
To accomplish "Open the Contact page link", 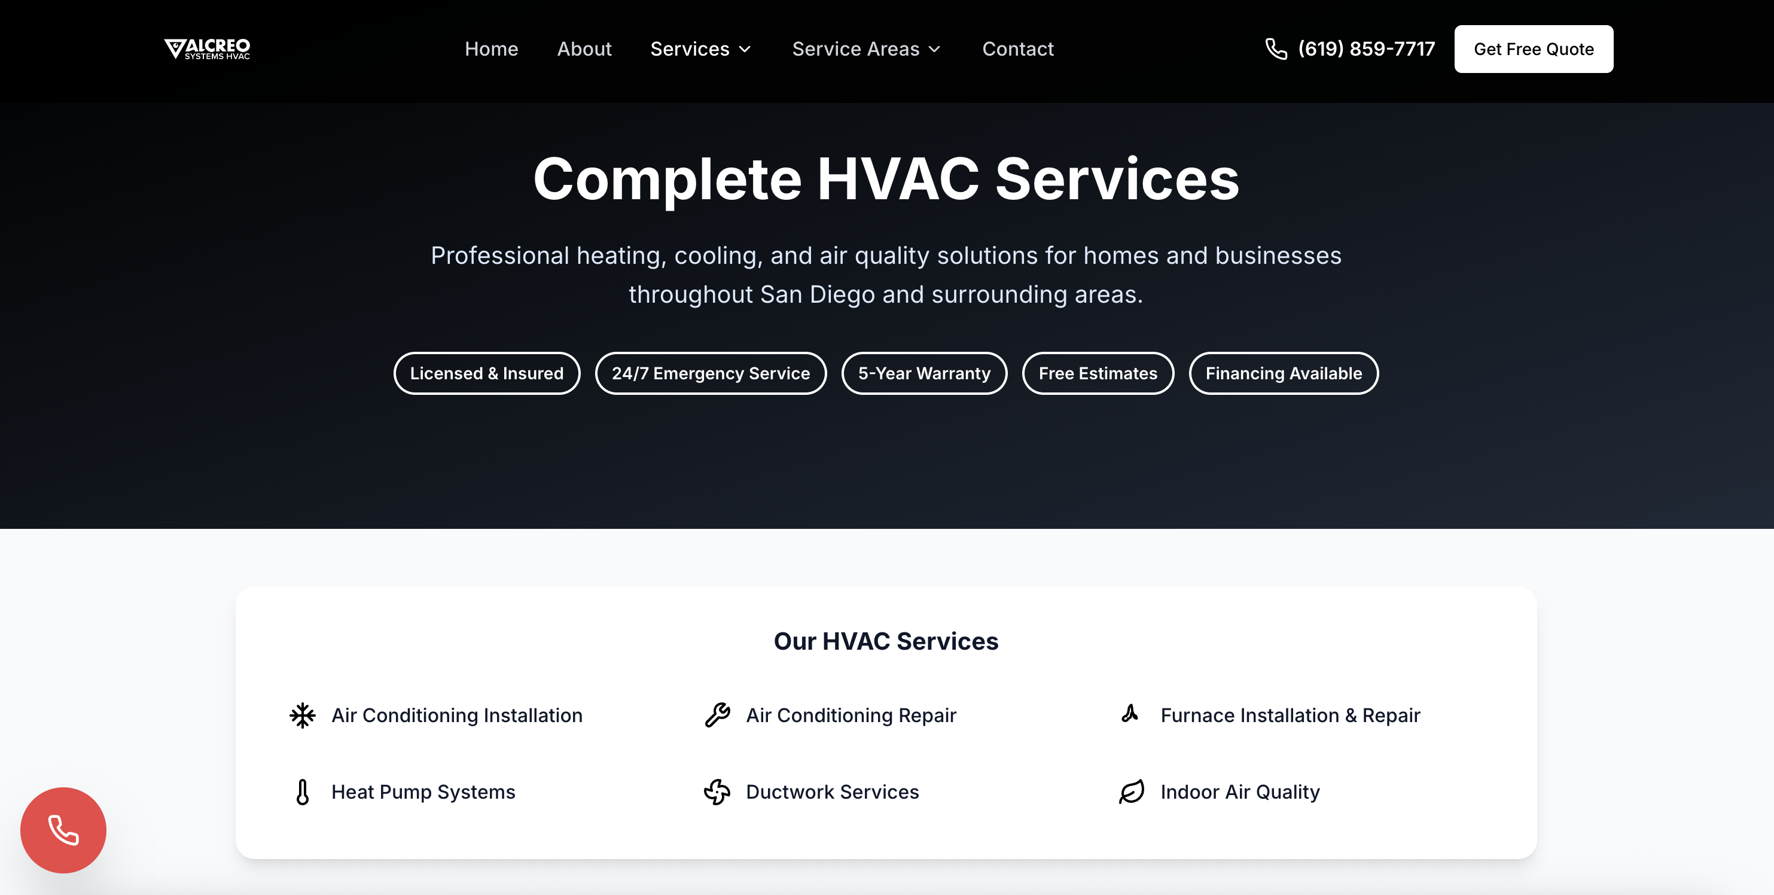I will [1017, 49].
